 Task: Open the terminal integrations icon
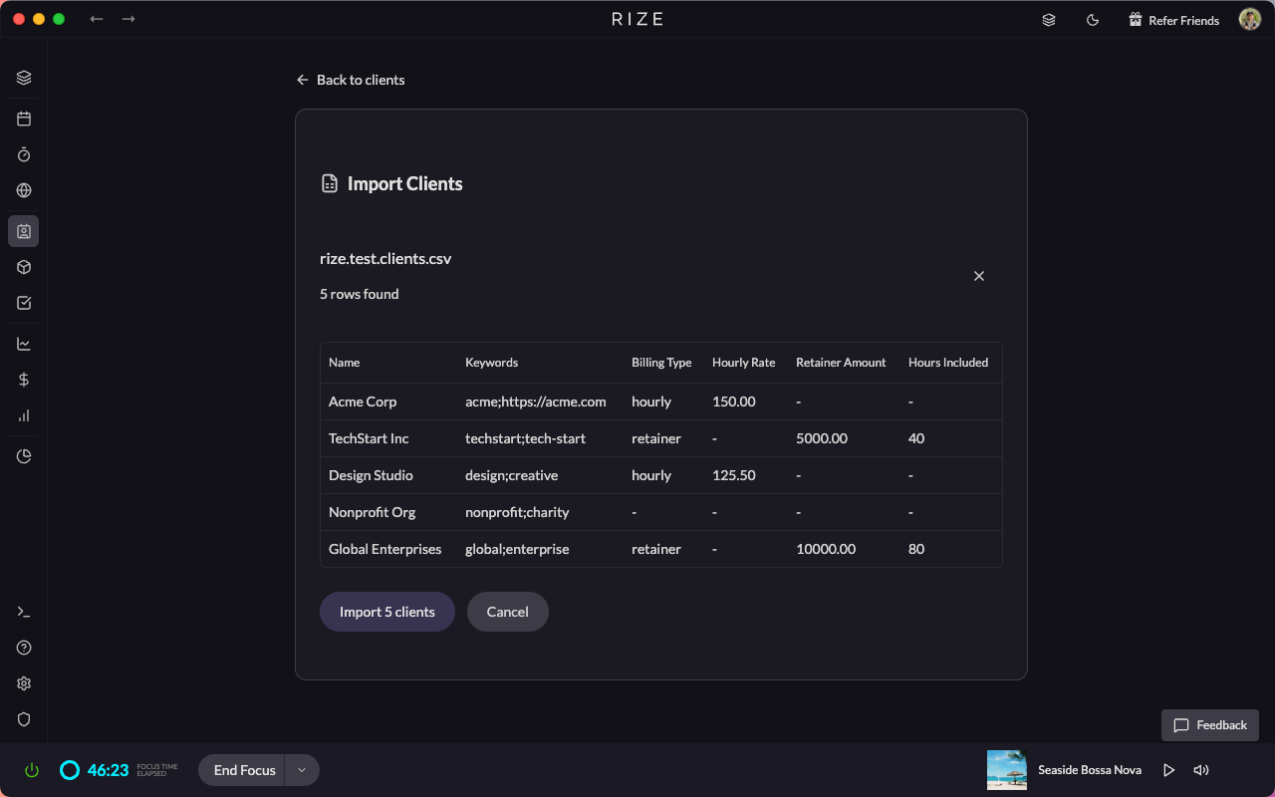coord(24,611)
